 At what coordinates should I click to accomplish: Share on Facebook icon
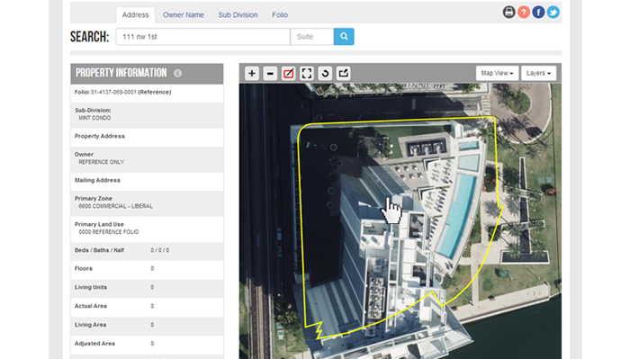pyautogui.click(x=538, y=13)
